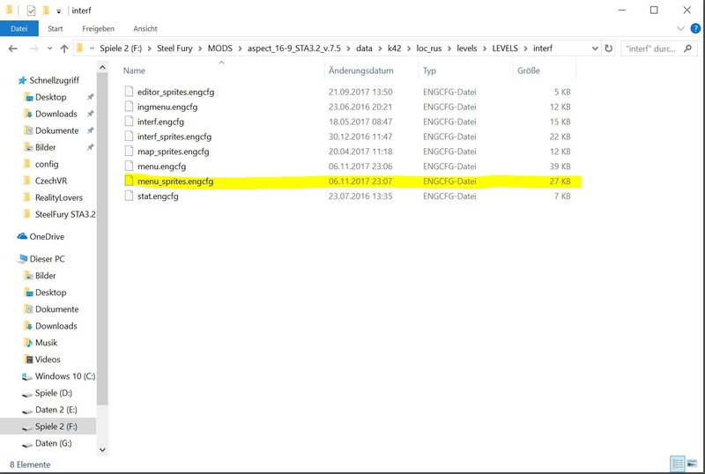Open the Daten (G:) drive

tap(53, 443)
